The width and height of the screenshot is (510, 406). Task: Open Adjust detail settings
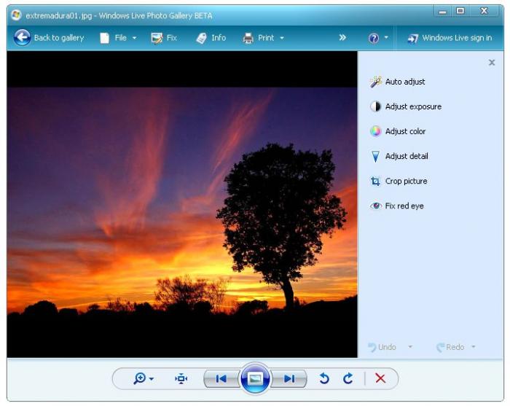(407, 156)
